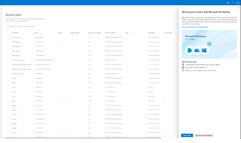Image resolution: width=241 pixels, height=143 pixels.
Task: Click the group icon in the Test-1 row
Action: click(x=106, y=87)
